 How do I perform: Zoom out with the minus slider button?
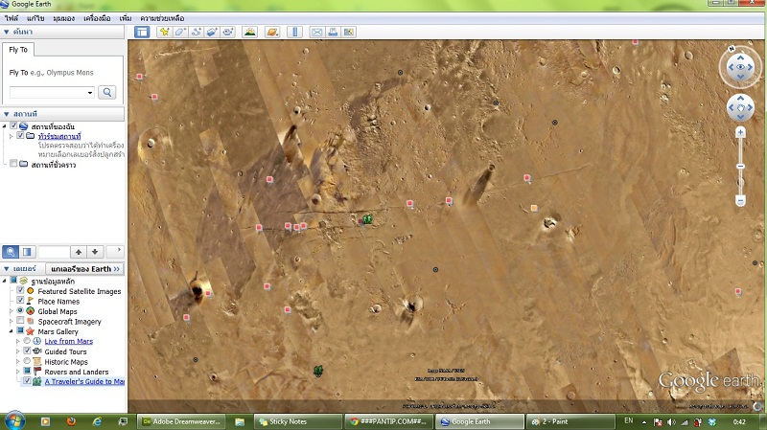[740, 201]
